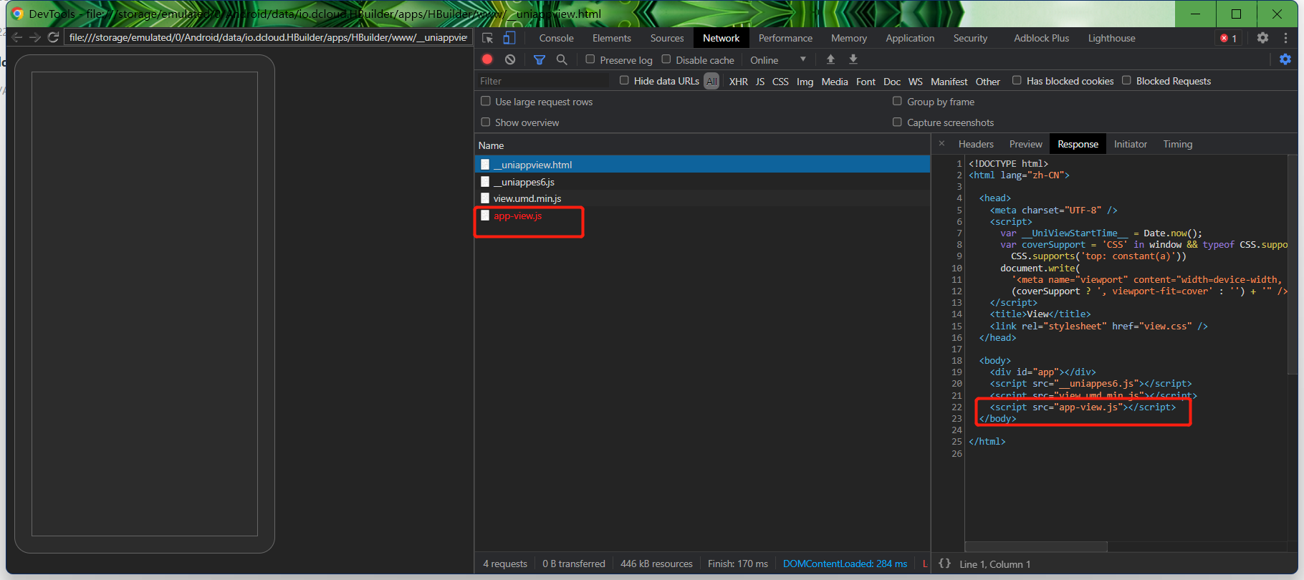This screenshot has width=1304, height=580.
Task: Open the Application tab
Action: tap(910, 38)
